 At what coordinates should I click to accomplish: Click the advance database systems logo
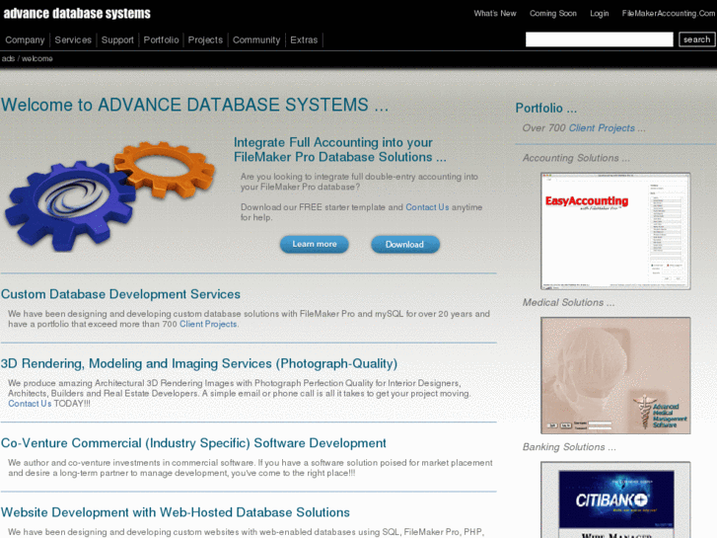click(x=77, y=13)
